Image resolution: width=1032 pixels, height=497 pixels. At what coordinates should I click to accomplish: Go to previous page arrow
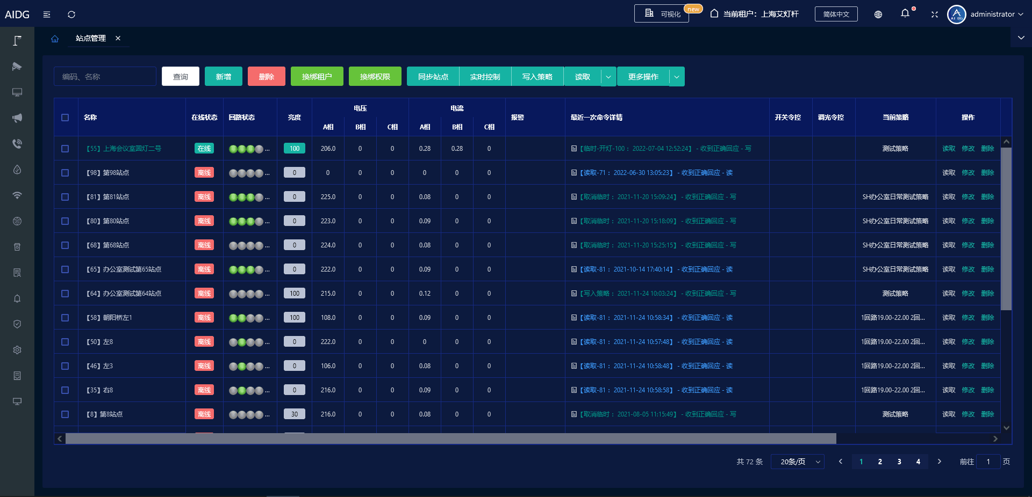pos(841,462)
